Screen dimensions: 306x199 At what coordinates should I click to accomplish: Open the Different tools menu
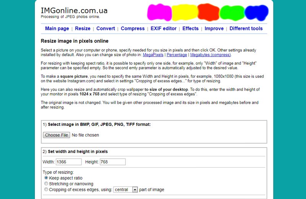pos(246,28)
